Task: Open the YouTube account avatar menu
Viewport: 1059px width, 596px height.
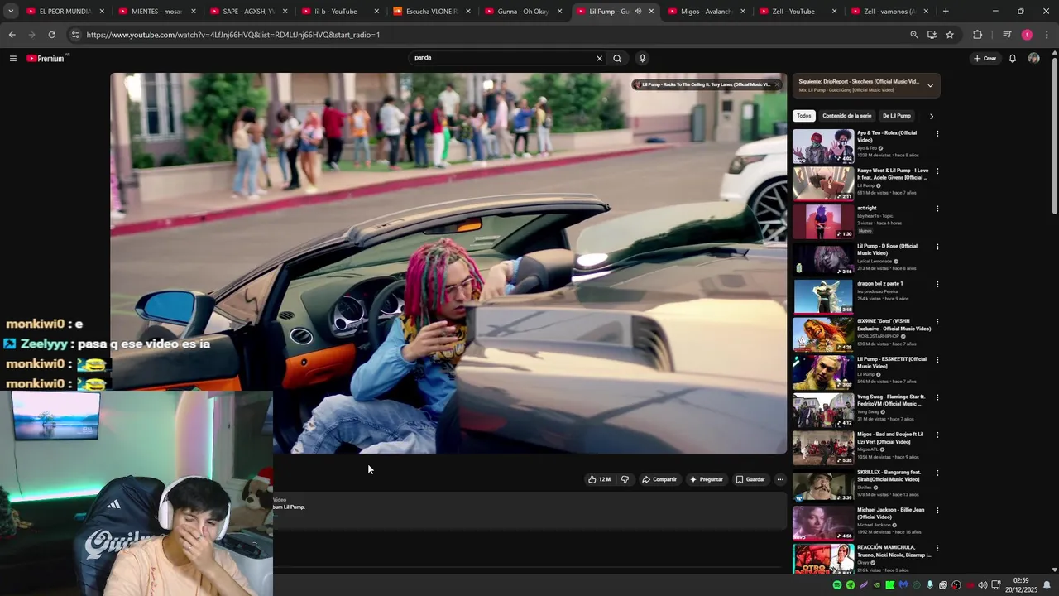Action: (x=1033, y=58)
